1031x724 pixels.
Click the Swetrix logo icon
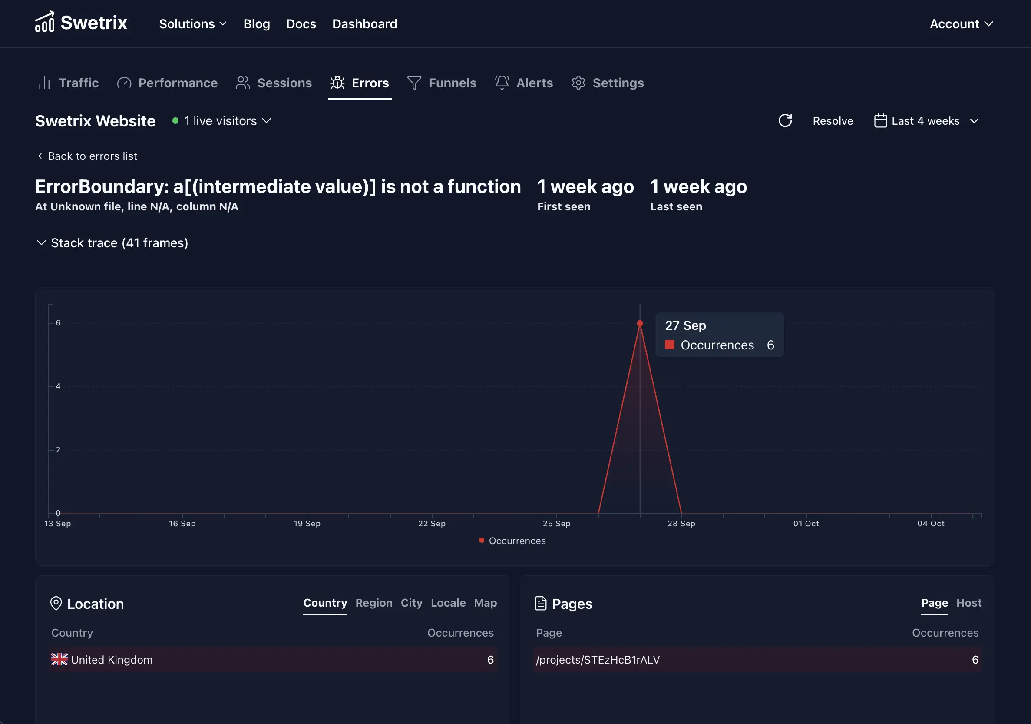[45, 23]
